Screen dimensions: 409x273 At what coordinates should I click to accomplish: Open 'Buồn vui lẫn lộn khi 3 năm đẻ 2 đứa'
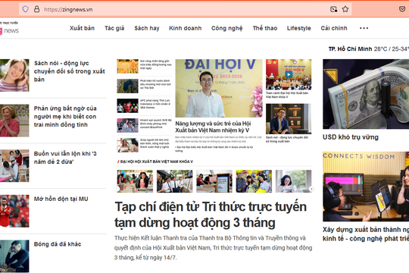pos(65,158)
